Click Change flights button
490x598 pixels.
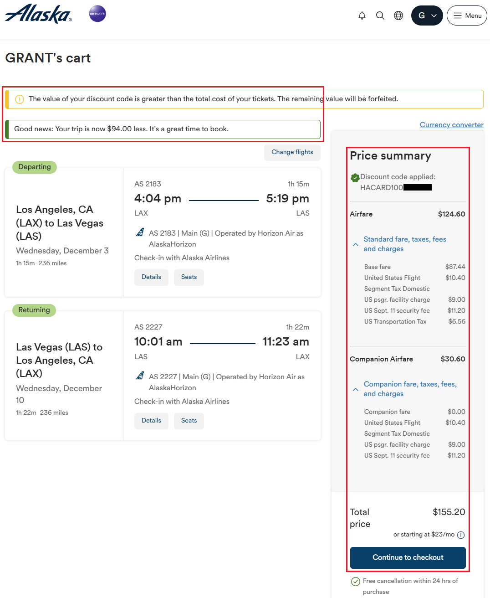click(x=292, y=152)
